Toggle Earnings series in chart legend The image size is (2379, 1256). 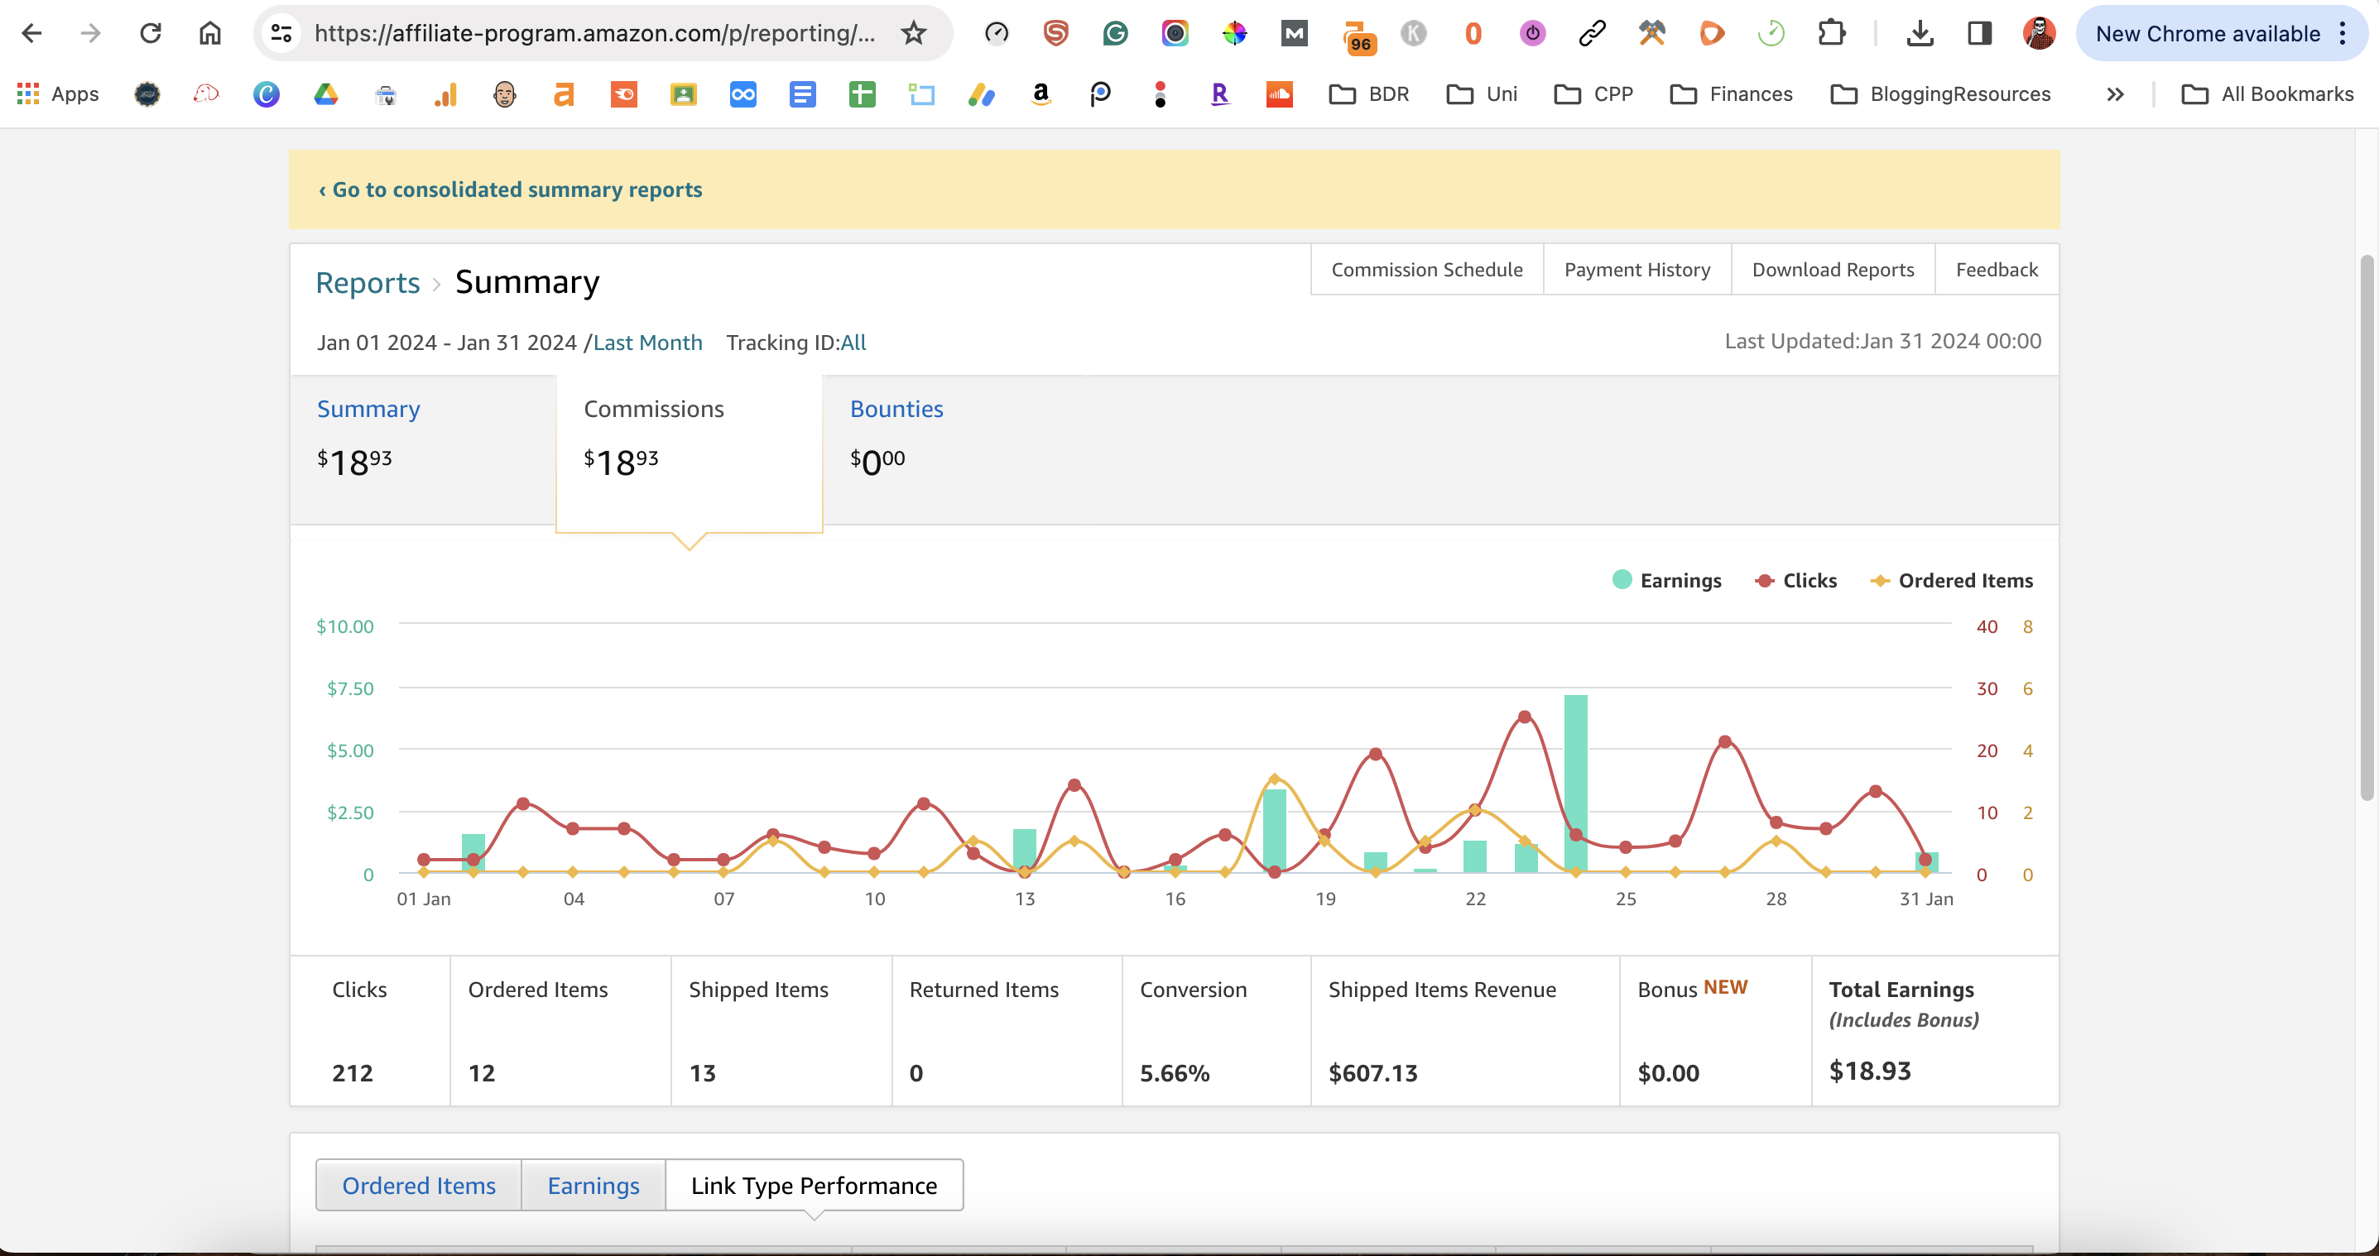[1666, 581]
